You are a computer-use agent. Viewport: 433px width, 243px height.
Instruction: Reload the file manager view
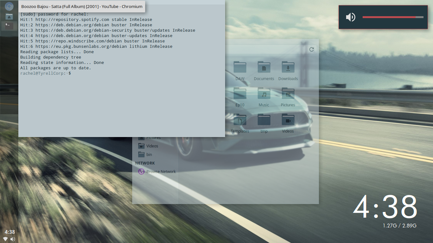click(312, 49)
